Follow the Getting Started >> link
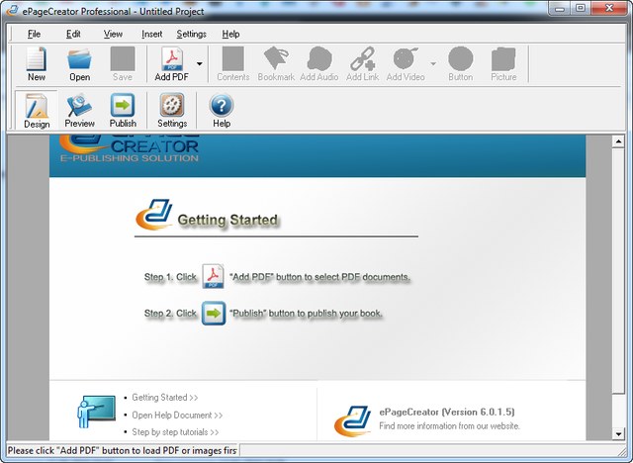Image resolution: width=633 pixels, height=463 pixels. pos(165,398)
